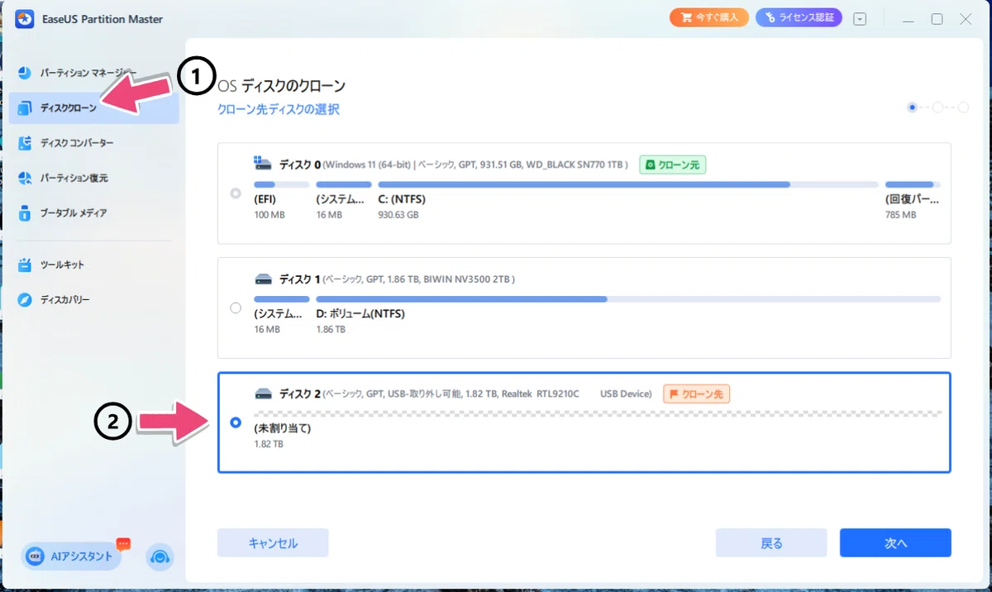The width and height of the screenshot is (992, 592).
Task: Click the クローン先 destination badge
Action: click(x=696, y=394)
